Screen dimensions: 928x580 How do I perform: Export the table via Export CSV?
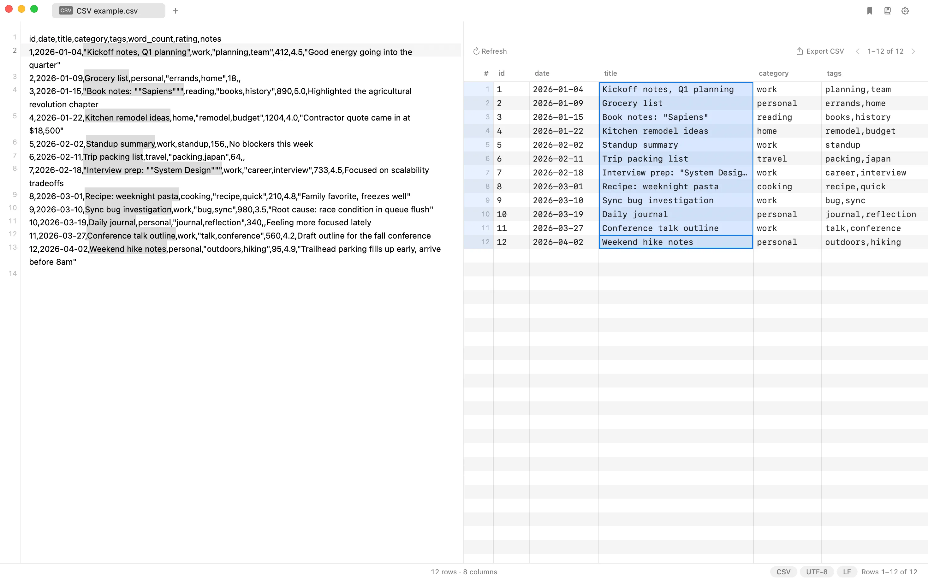[820, 51]
